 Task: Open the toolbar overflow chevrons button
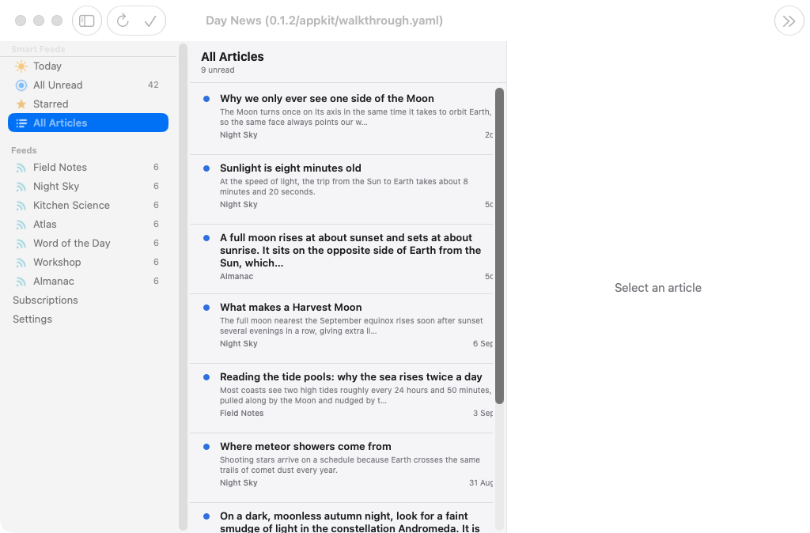[x=789, y=21]
